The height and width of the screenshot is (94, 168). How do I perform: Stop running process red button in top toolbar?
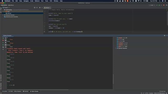[x=164, y=5]
